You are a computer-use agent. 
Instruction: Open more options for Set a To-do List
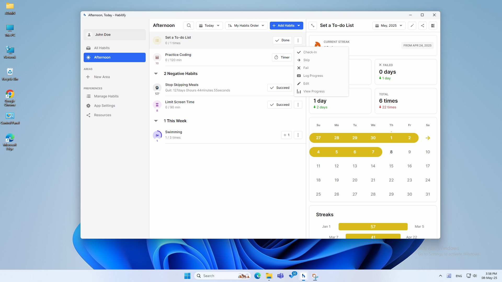(298, 40)
